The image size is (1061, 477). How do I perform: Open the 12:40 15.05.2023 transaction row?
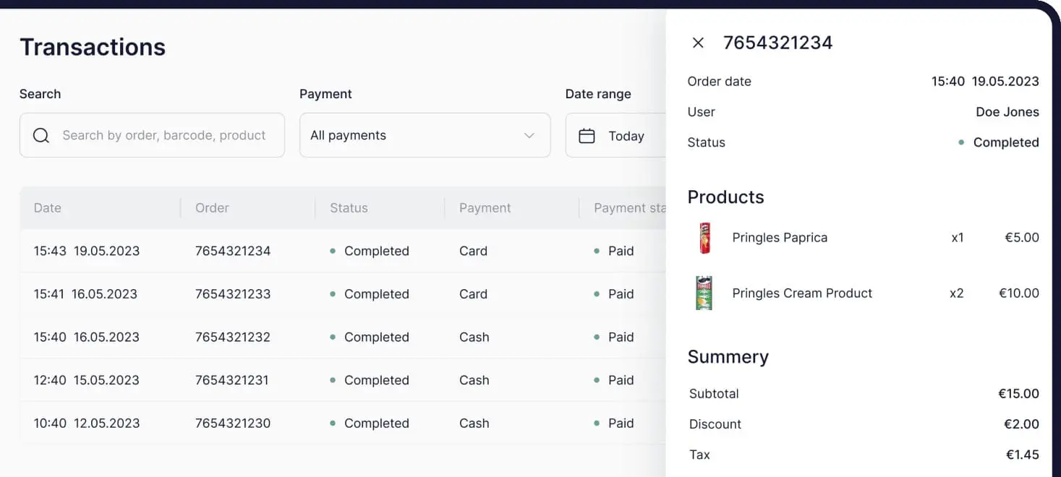tap(87, 380)
